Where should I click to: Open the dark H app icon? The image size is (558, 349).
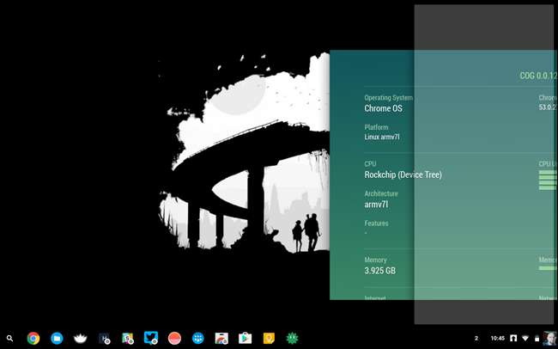coord(104,338)
